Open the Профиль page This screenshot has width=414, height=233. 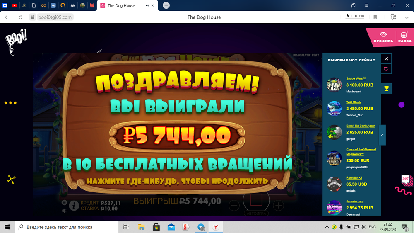pos(383,37)
